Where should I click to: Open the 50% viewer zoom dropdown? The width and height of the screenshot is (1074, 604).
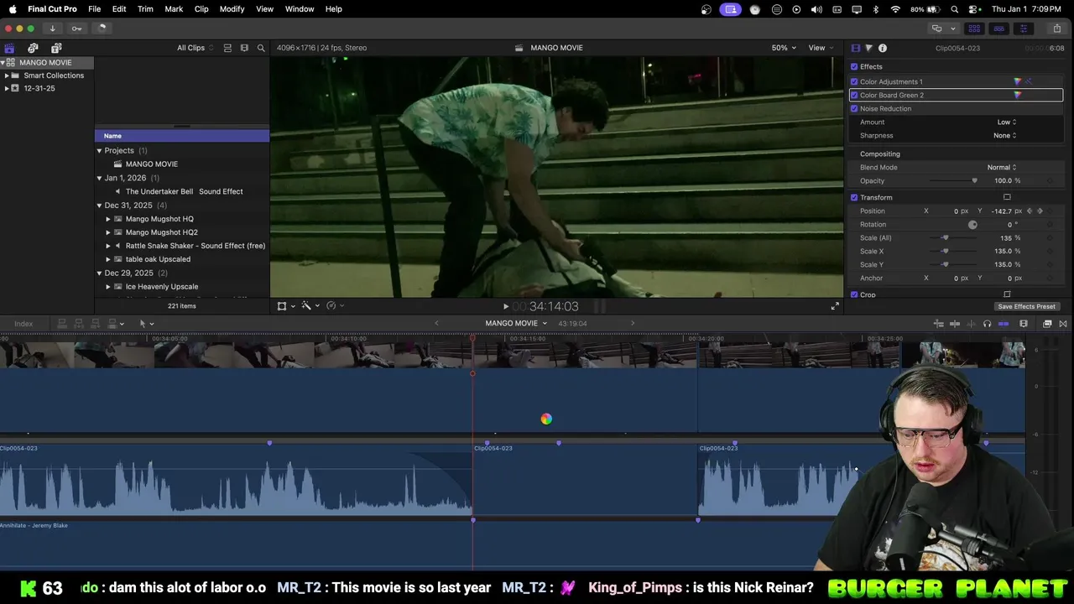(x=784, y=48)
